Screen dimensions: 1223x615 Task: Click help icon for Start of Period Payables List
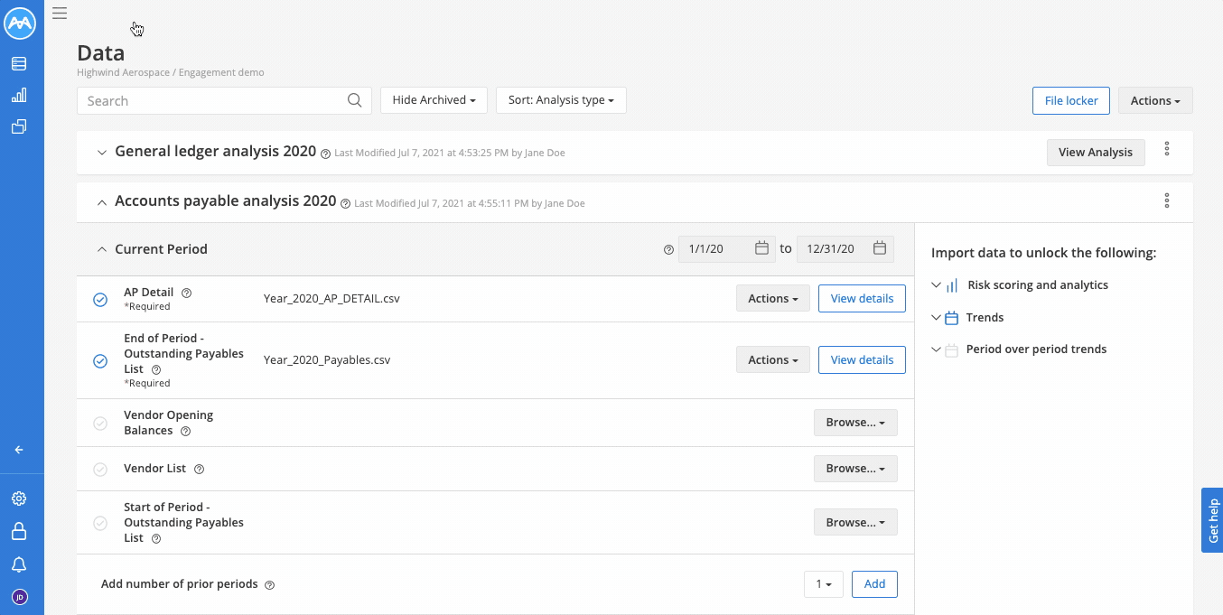click(156, 539)
